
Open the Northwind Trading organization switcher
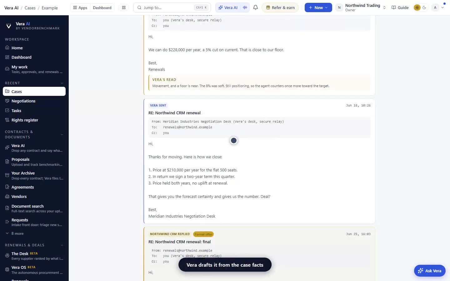click(365, 7)
